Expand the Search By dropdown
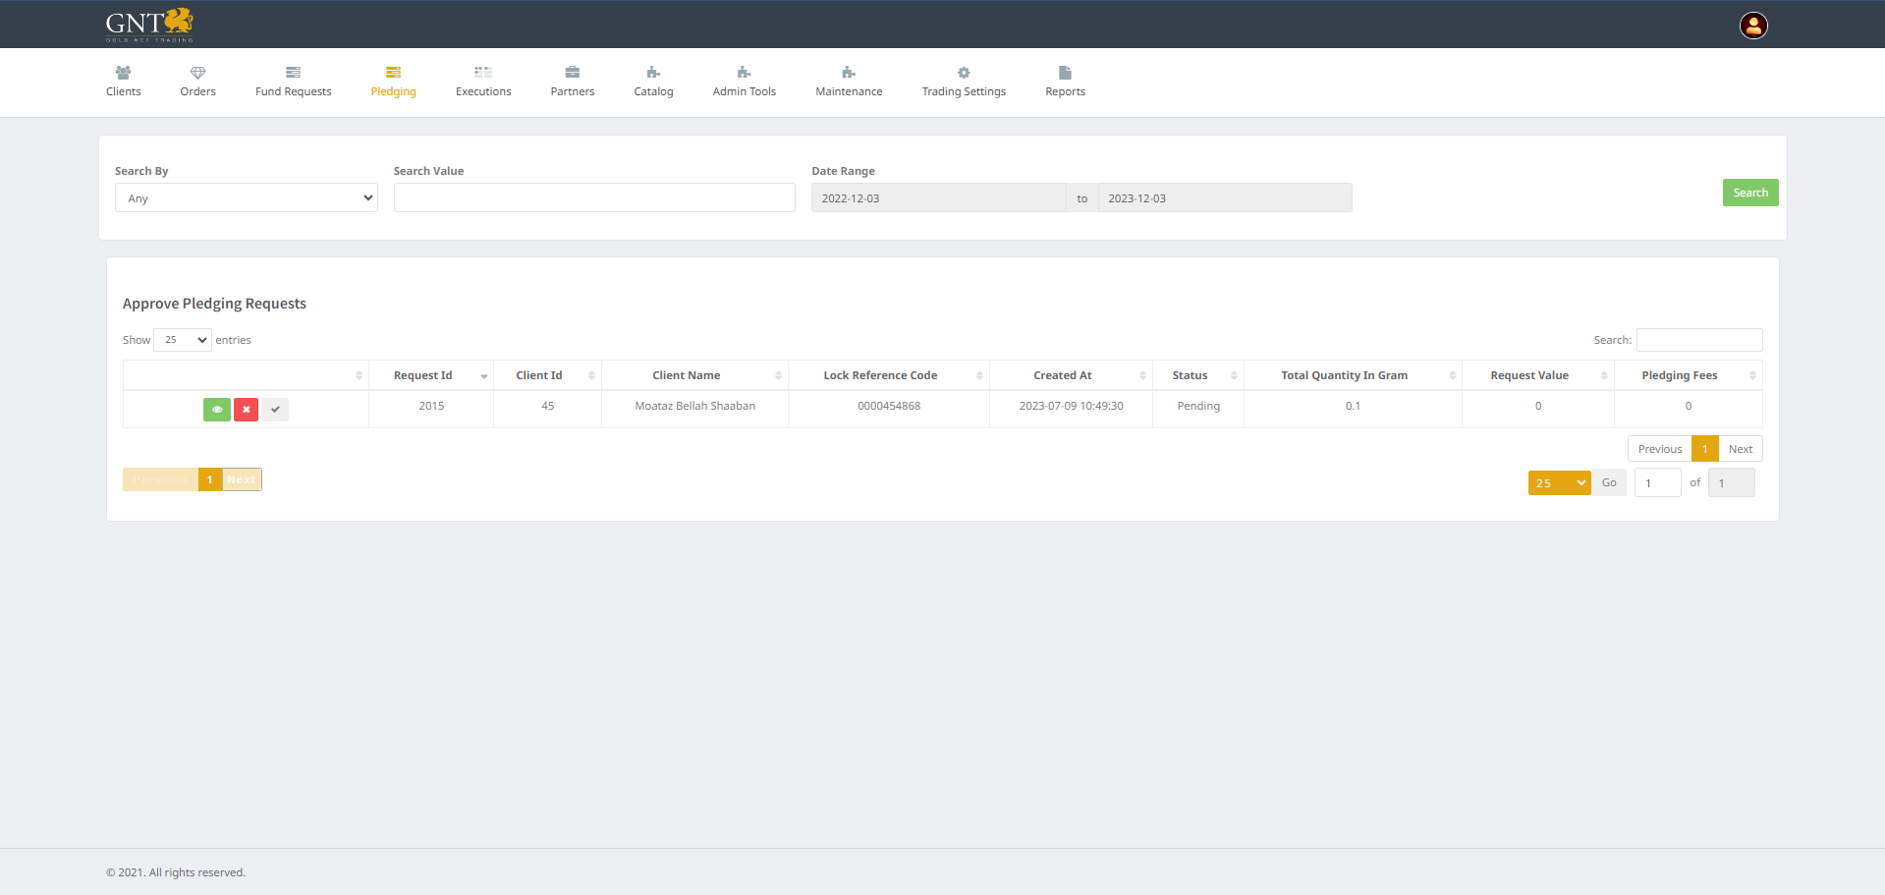 click(246, 197)
